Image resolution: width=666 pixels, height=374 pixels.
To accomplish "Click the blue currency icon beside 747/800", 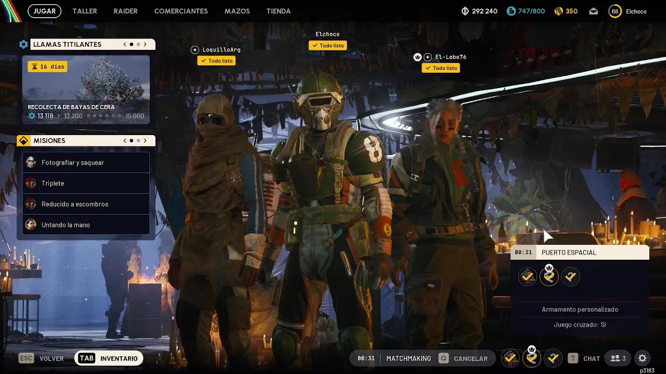I will click(510, 11).
